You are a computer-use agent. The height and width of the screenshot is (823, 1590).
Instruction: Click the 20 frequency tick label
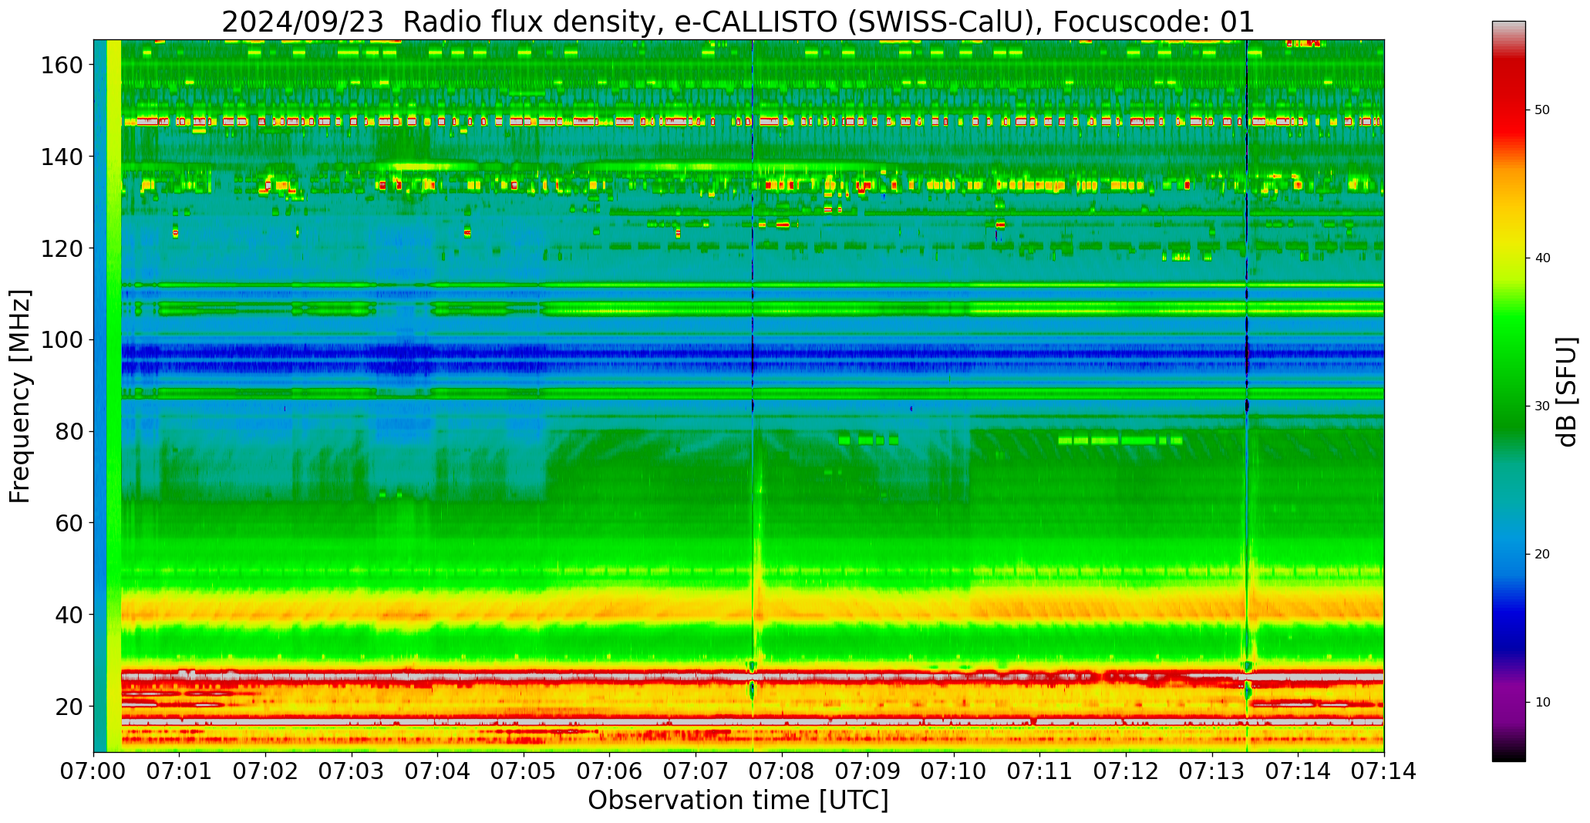[69, 706]
